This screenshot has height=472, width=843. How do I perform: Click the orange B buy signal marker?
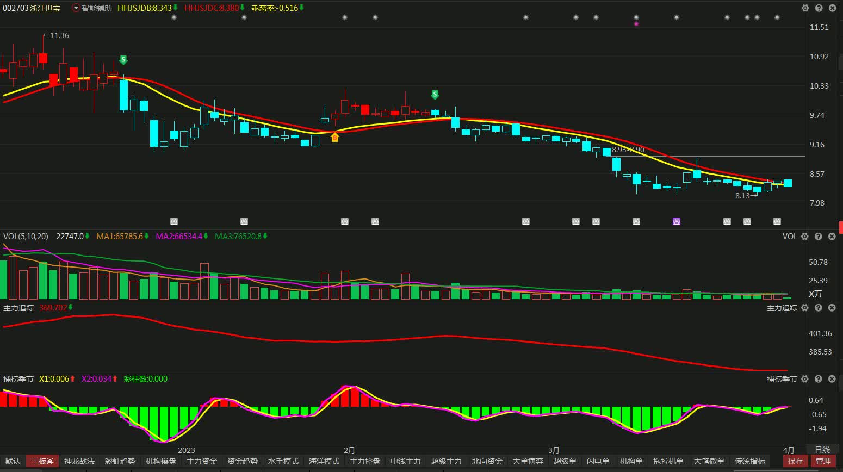click(334, 137)
